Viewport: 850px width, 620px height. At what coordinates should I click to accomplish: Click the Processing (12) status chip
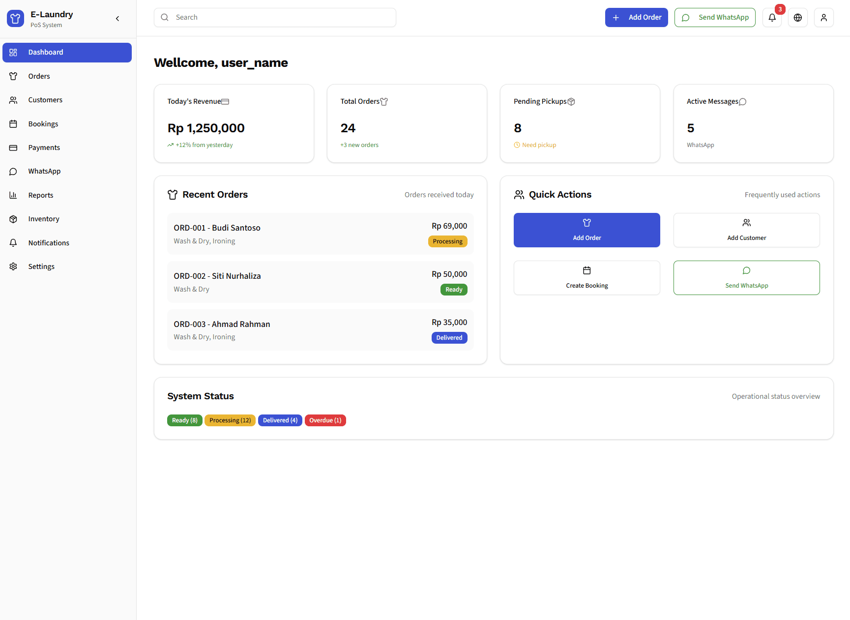(x=230, y=420)
